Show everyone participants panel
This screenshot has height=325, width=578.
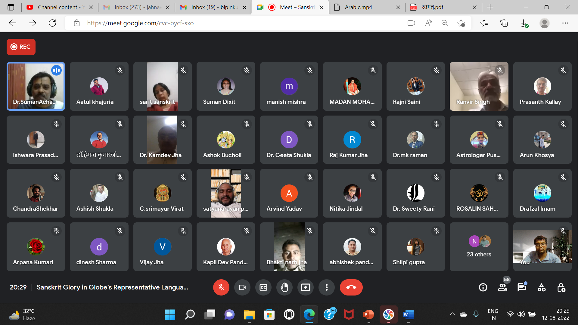click(502, 287)
